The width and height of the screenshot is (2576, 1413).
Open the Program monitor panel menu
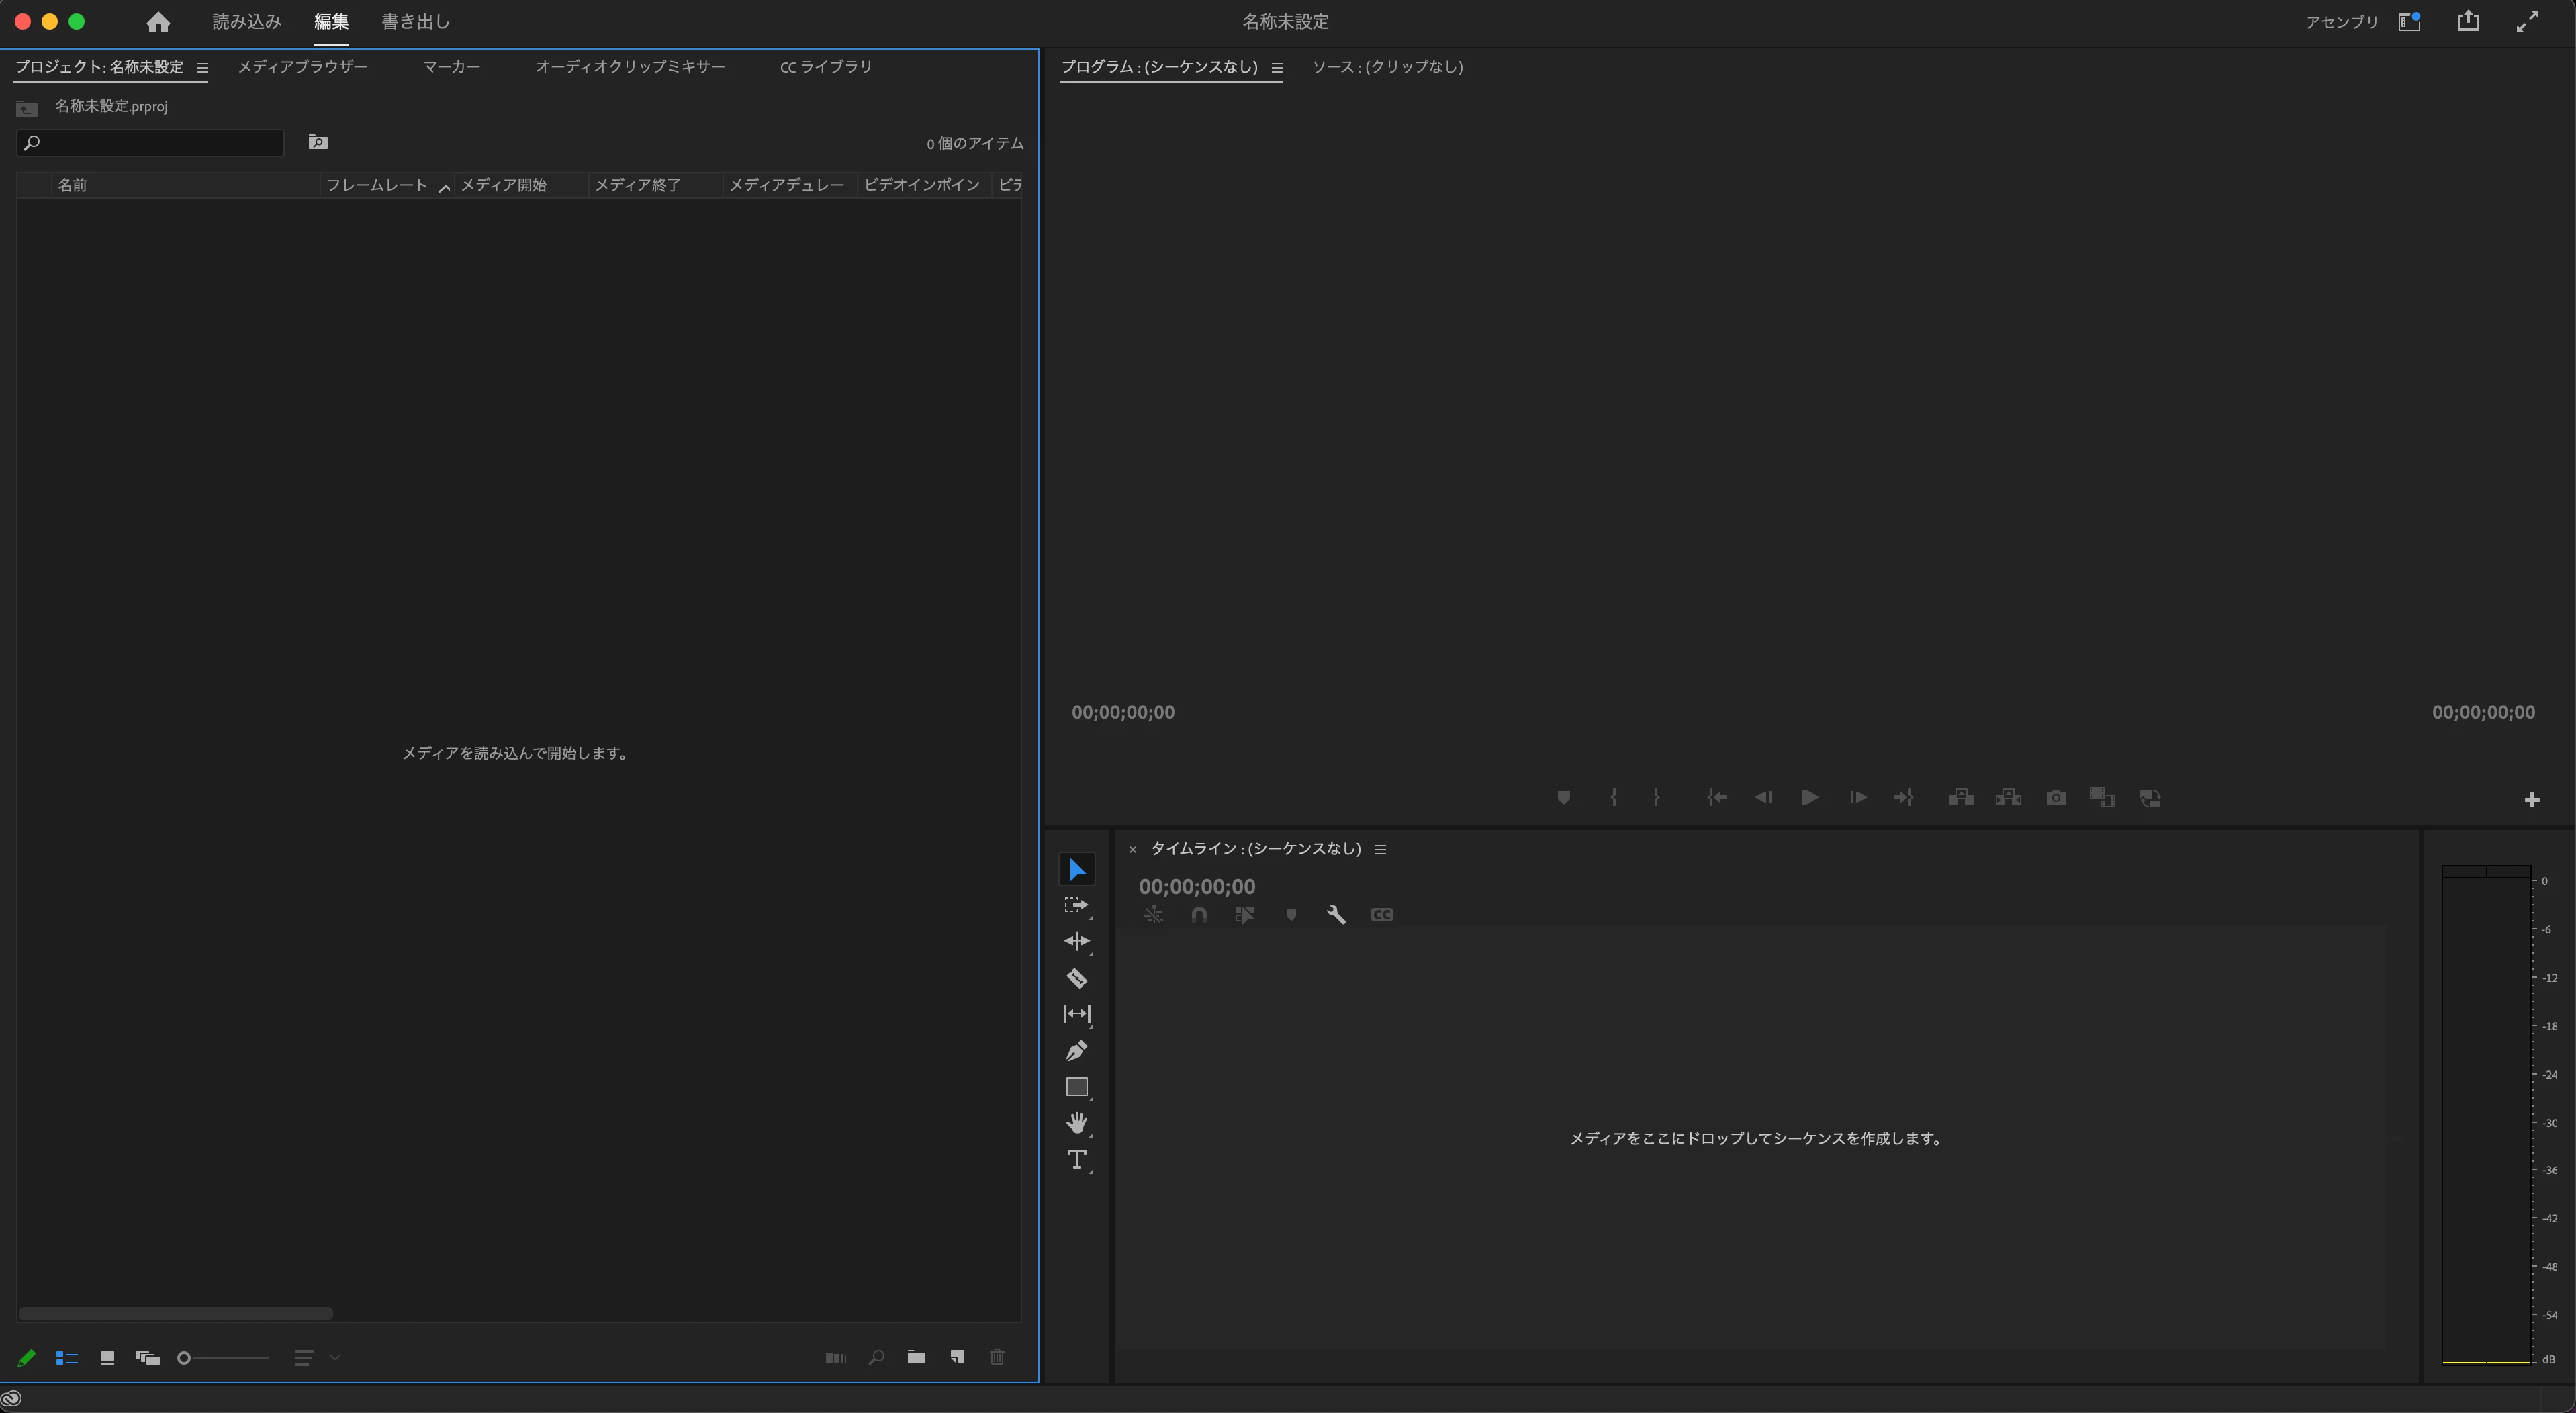tap(1277, 68)
